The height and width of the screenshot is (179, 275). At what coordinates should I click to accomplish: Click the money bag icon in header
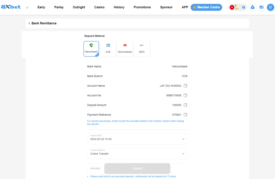tap(252, 7)
